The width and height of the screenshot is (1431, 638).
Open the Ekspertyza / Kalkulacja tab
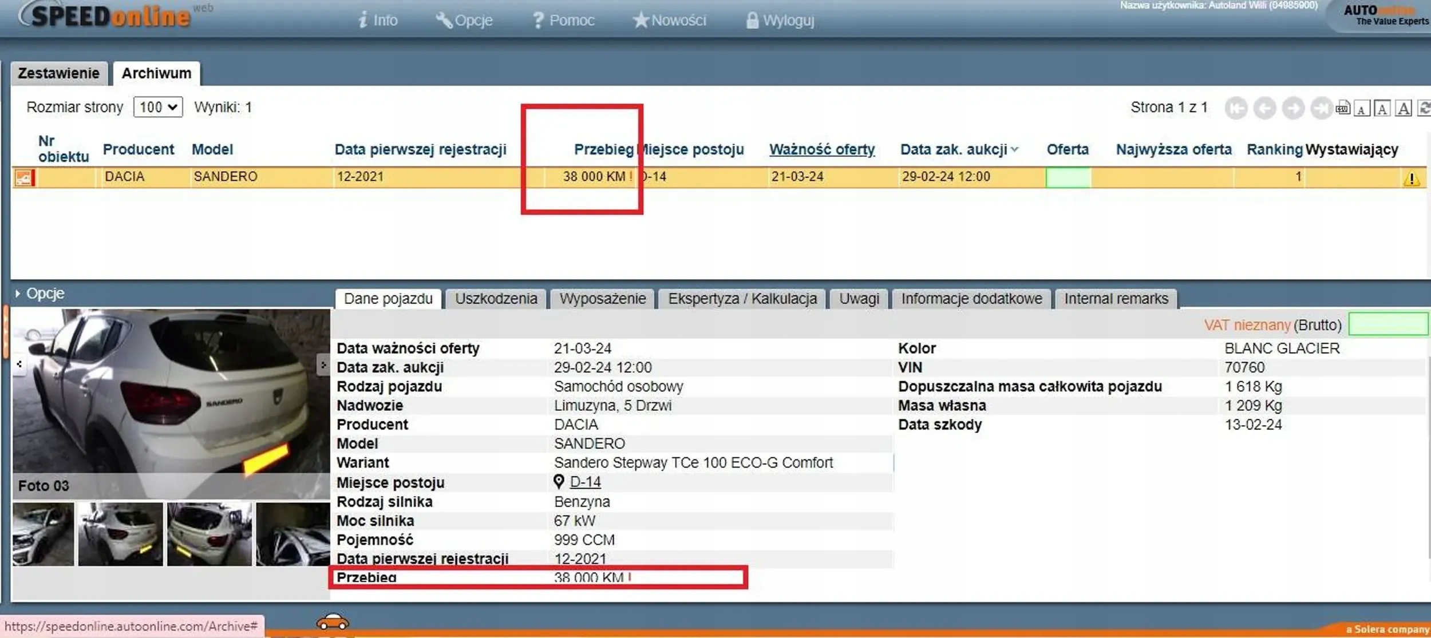(x=742, y=299)
